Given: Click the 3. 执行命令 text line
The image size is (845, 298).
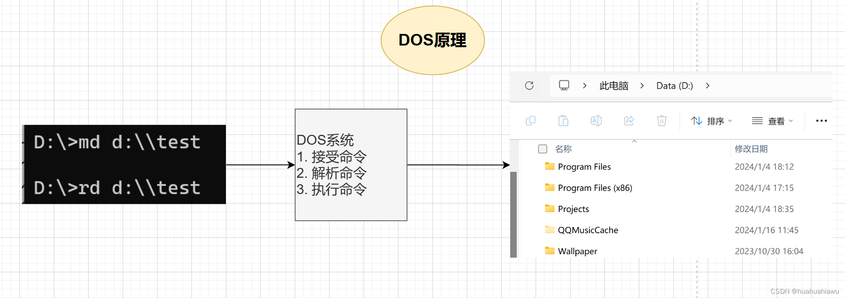Looking at the screenshot, I should [332, 189].
